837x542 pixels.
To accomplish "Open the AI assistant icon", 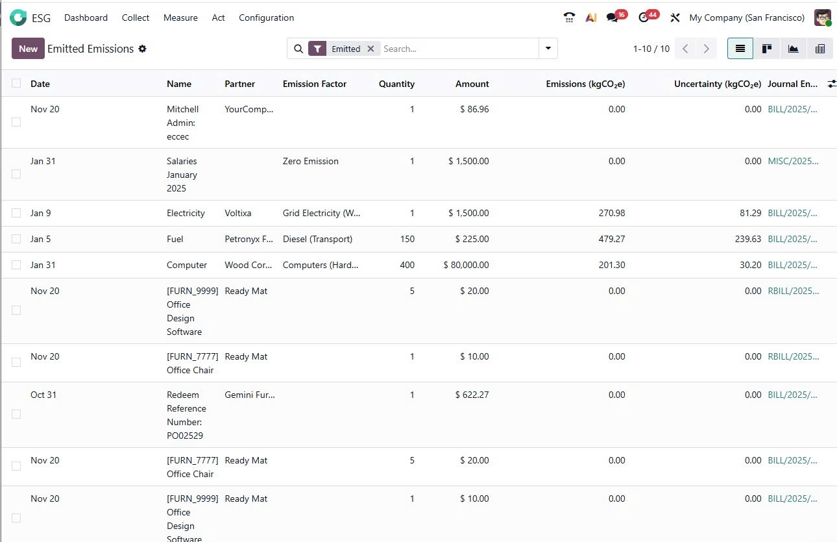I will click(x=590, y=18).
